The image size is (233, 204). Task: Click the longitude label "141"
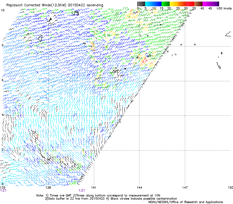[94, 188]
